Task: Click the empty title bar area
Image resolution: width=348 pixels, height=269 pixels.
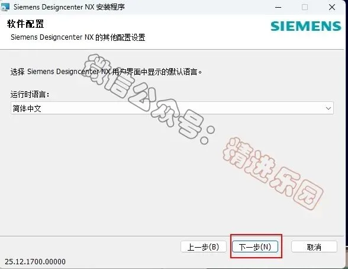Action: coord(198,7)
